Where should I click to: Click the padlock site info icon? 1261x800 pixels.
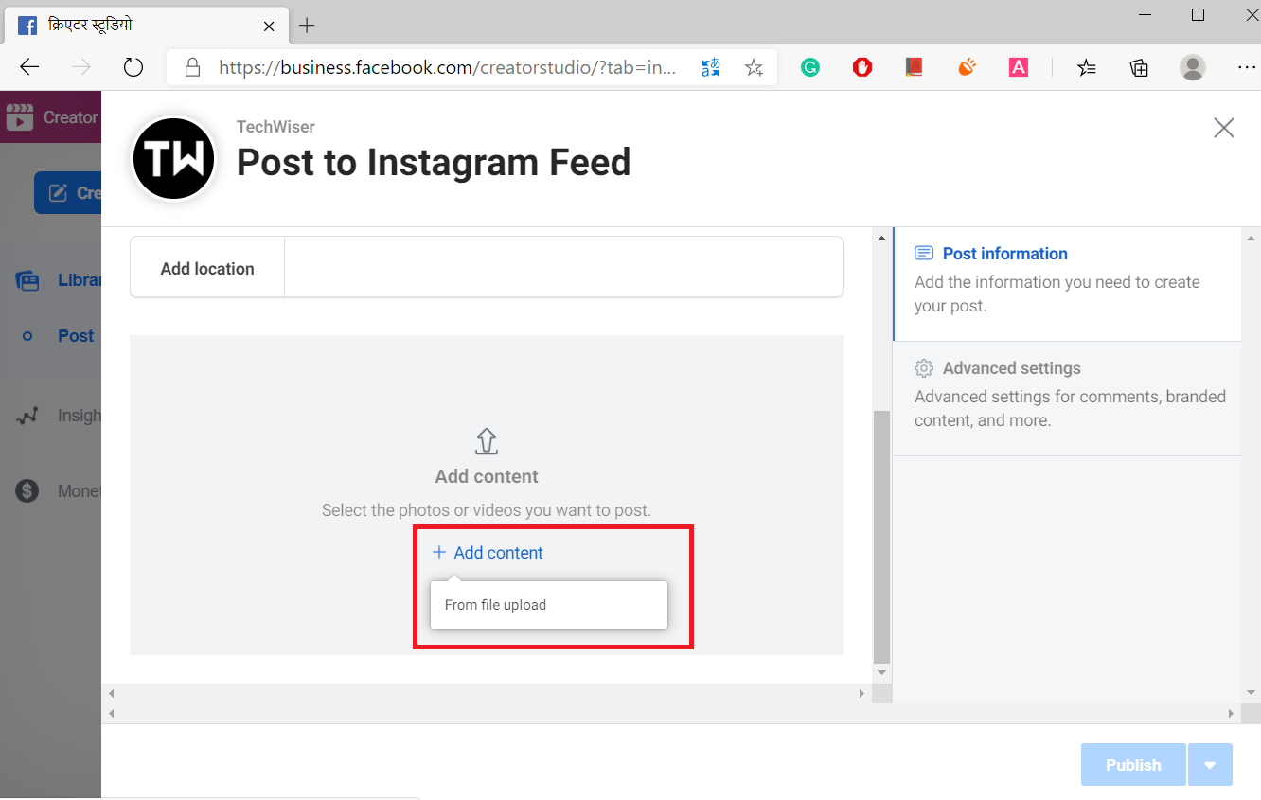tap(193, 67)
